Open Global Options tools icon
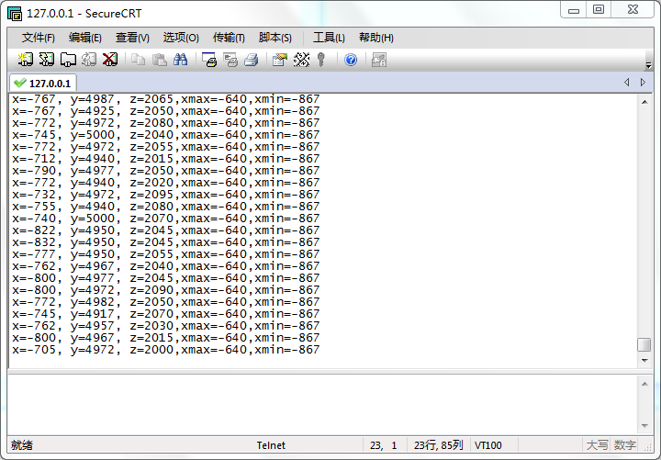This screenshot has width=661, height=460. coord(301,60)
